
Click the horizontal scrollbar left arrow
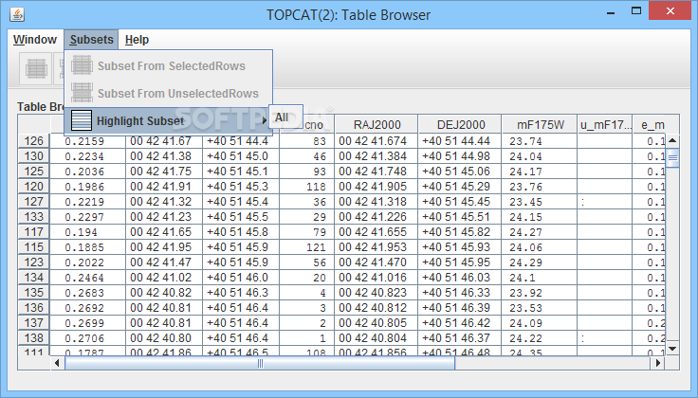[x=57, y=363]
